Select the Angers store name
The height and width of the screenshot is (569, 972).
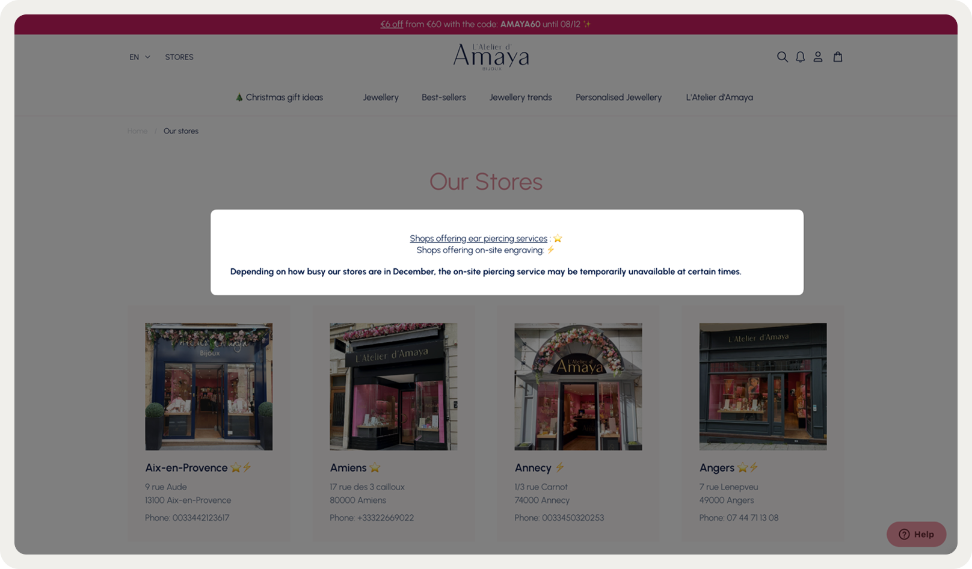(x=716, y=468)
